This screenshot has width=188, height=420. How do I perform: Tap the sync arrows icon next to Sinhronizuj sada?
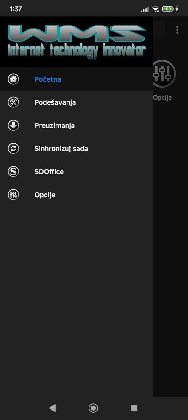[x=13, y=148]
